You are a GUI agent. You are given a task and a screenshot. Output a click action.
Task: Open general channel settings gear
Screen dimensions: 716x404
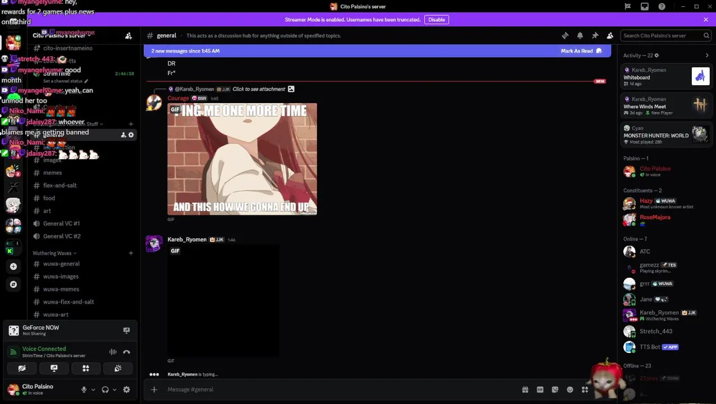pos(131,135)
